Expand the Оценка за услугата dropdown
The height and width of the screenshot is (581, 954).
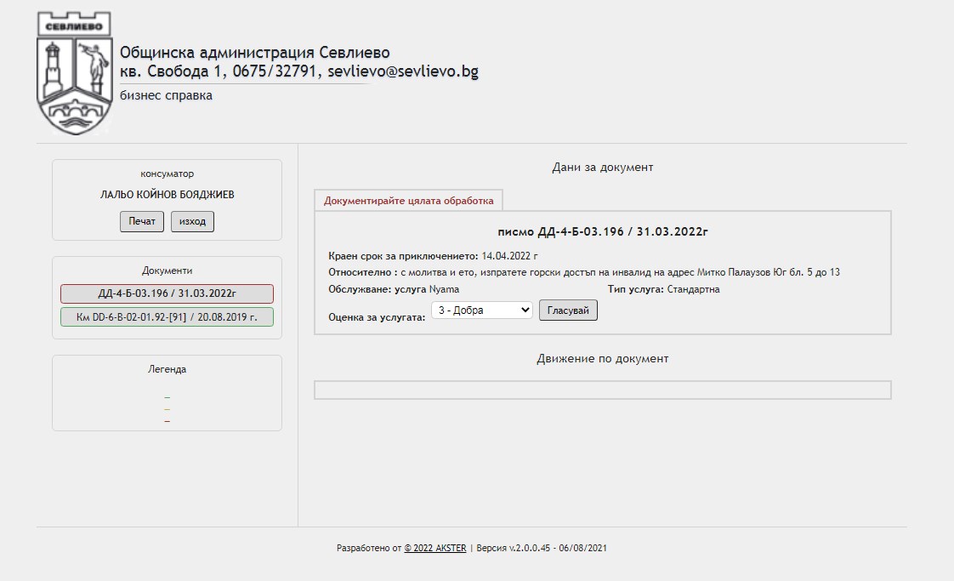pos(481,310)
